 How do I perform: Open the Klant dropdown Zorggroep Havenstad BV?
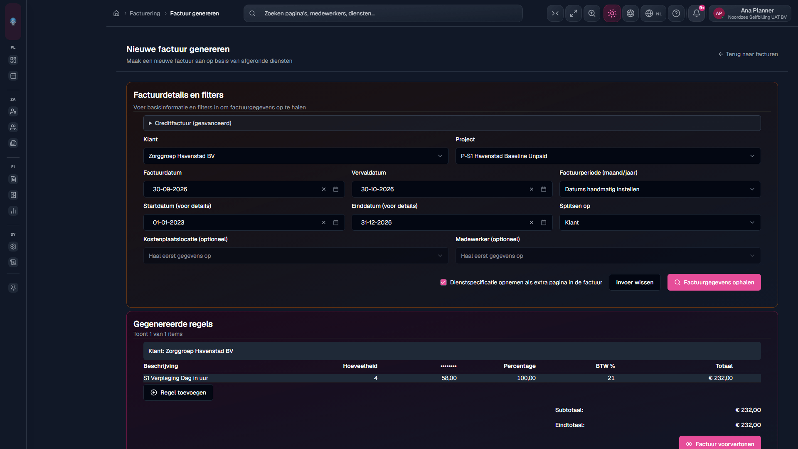pos(296,156)
